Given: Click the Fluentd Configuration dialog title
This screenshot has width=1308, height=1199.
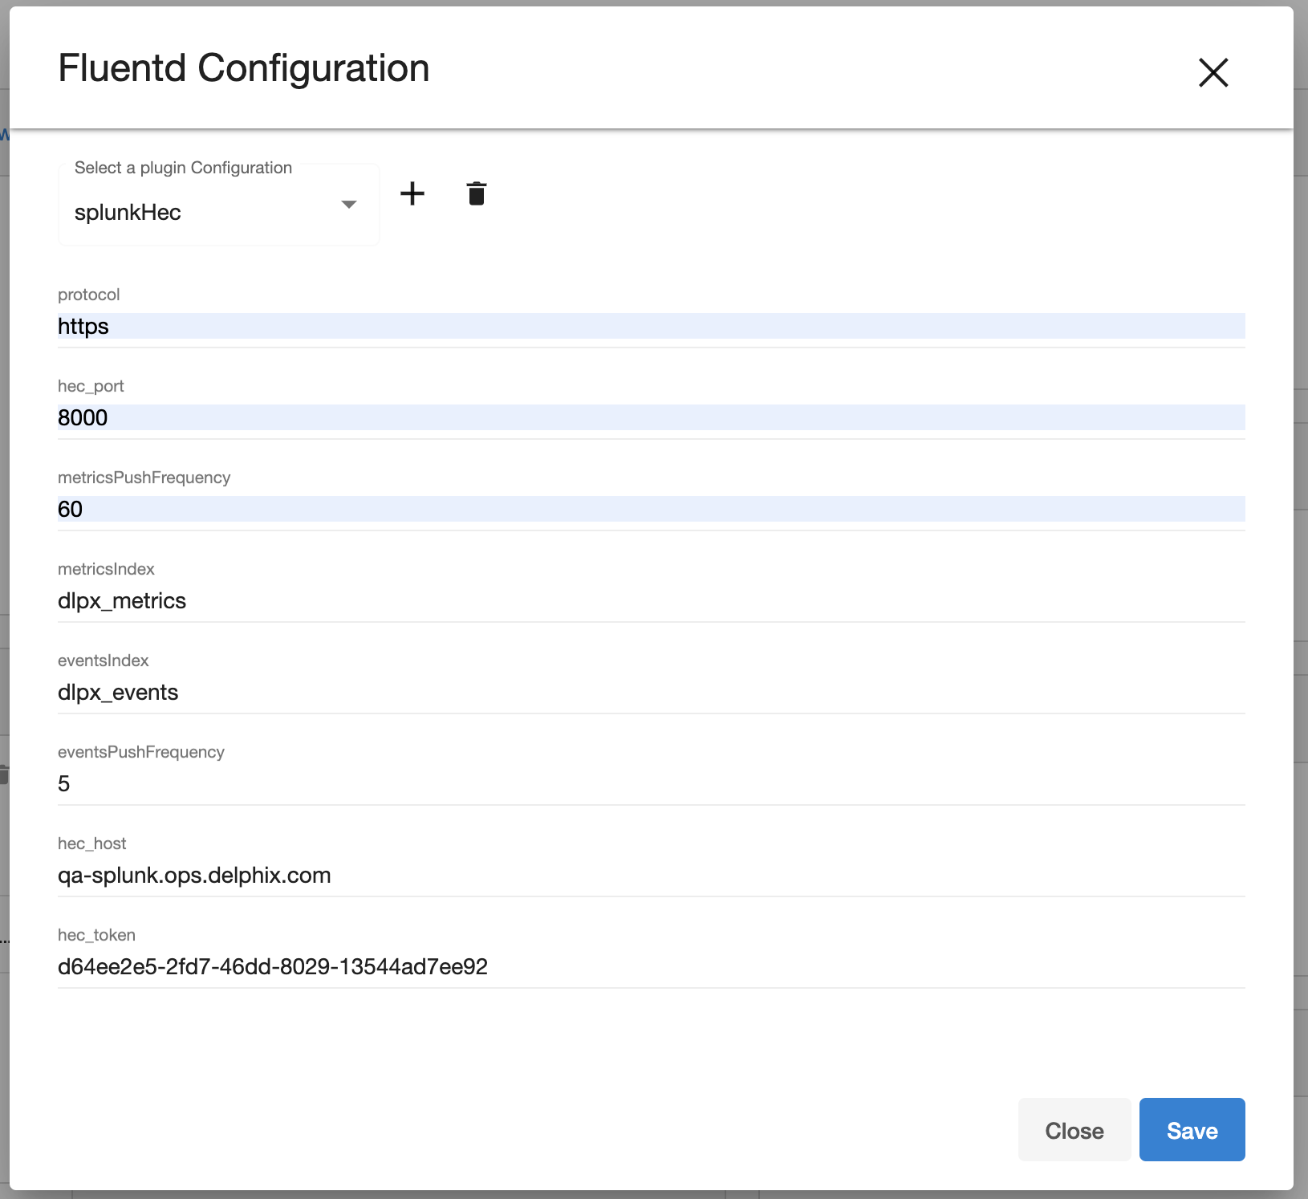Looking at the screenshot, I should 244,68.
